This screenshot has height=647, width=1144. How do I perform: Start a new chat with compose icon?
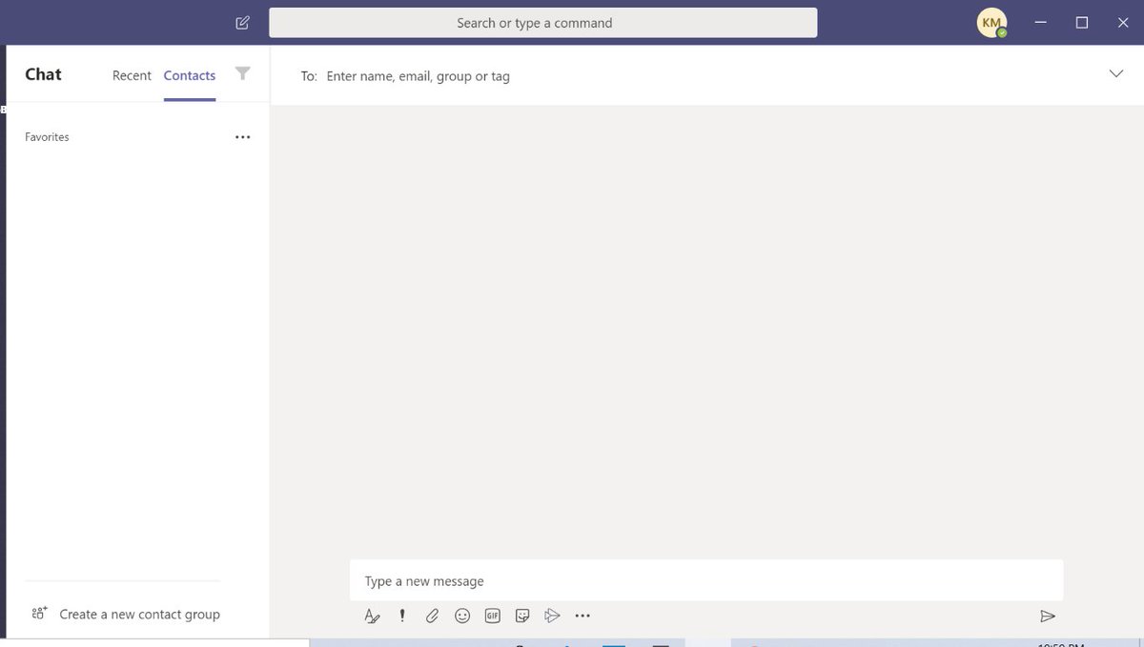tap(242, 23)
